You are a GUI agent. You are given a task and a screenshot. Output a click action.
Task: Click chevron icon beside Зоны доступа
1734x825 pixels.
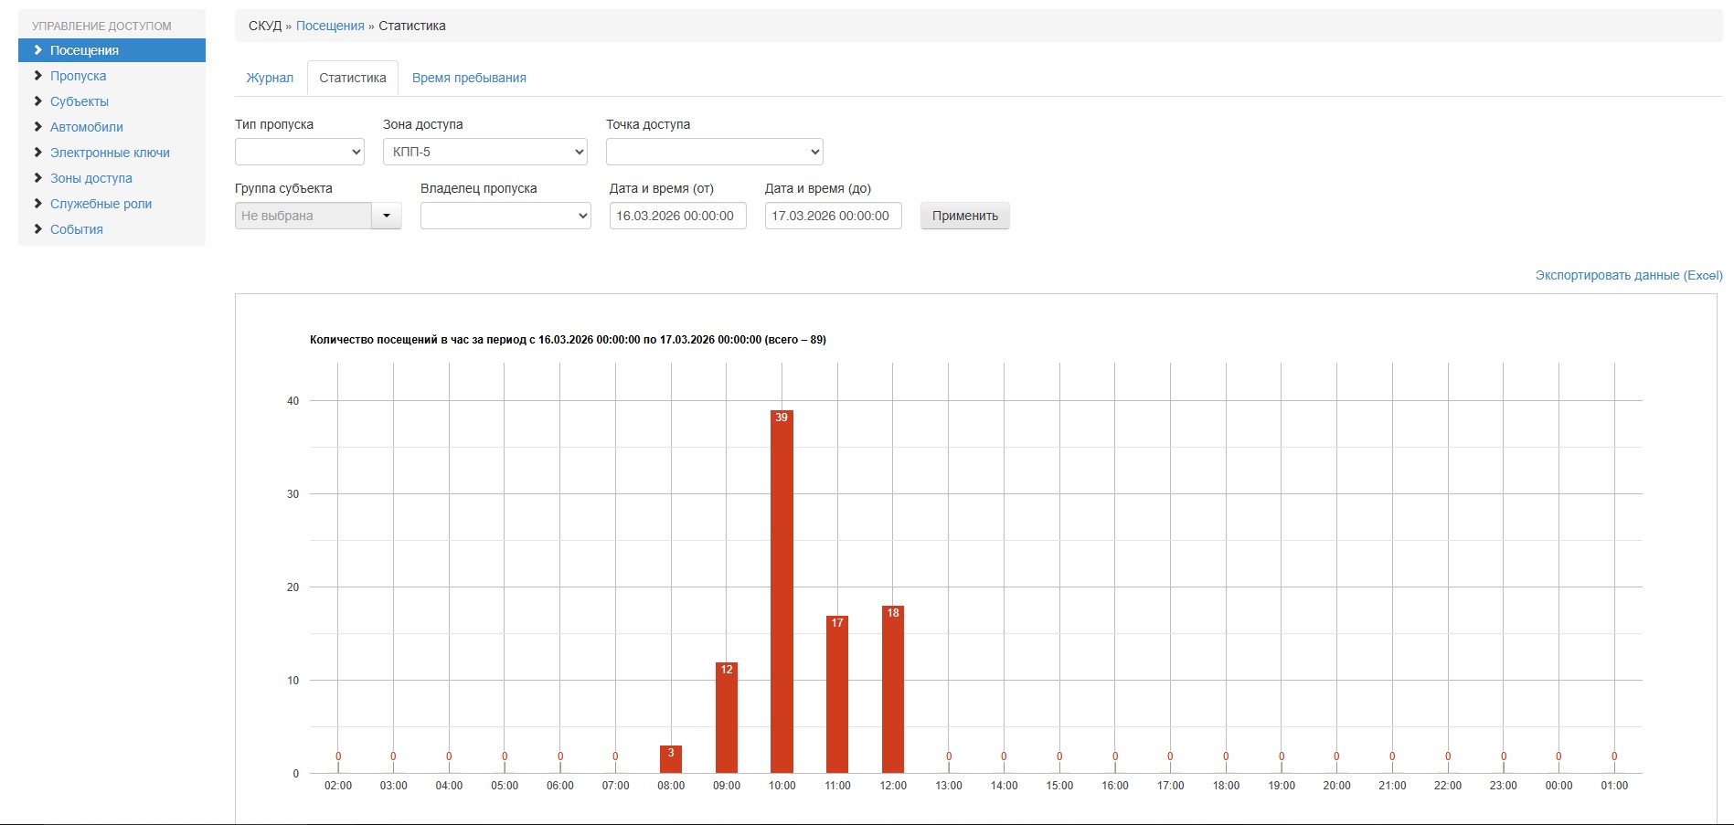point(38,178)
